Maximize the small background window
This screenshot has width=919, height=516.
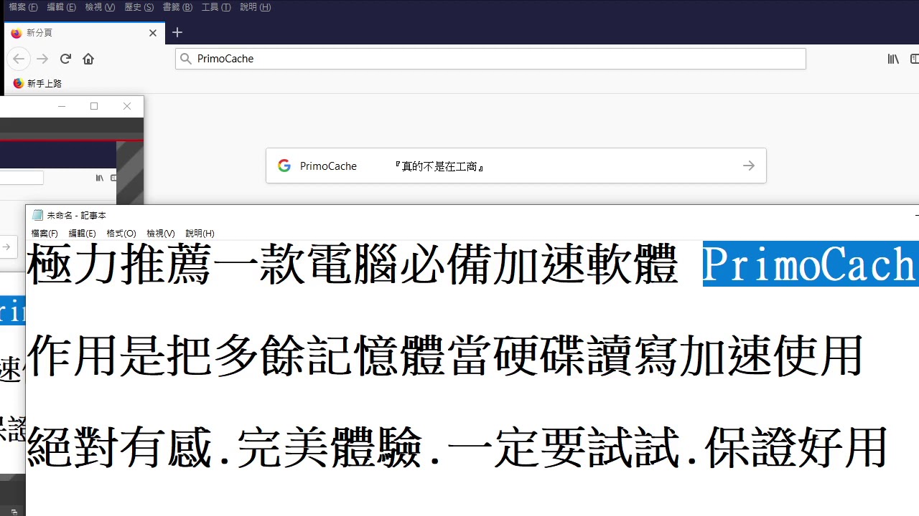coord(94,106)
